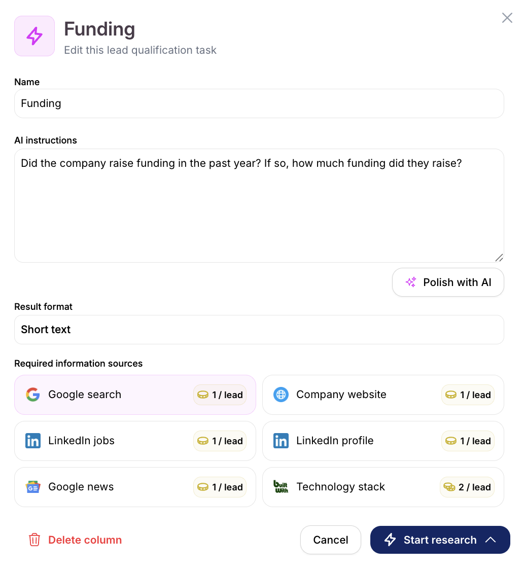Screen dimensions: 524x570
Task: Click the red trash can icon
Action: (34, 540)
